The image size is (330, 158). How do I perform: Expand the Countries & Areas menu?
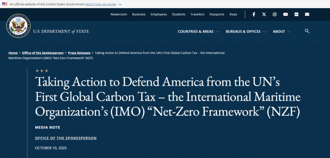[x=198, y=32]
